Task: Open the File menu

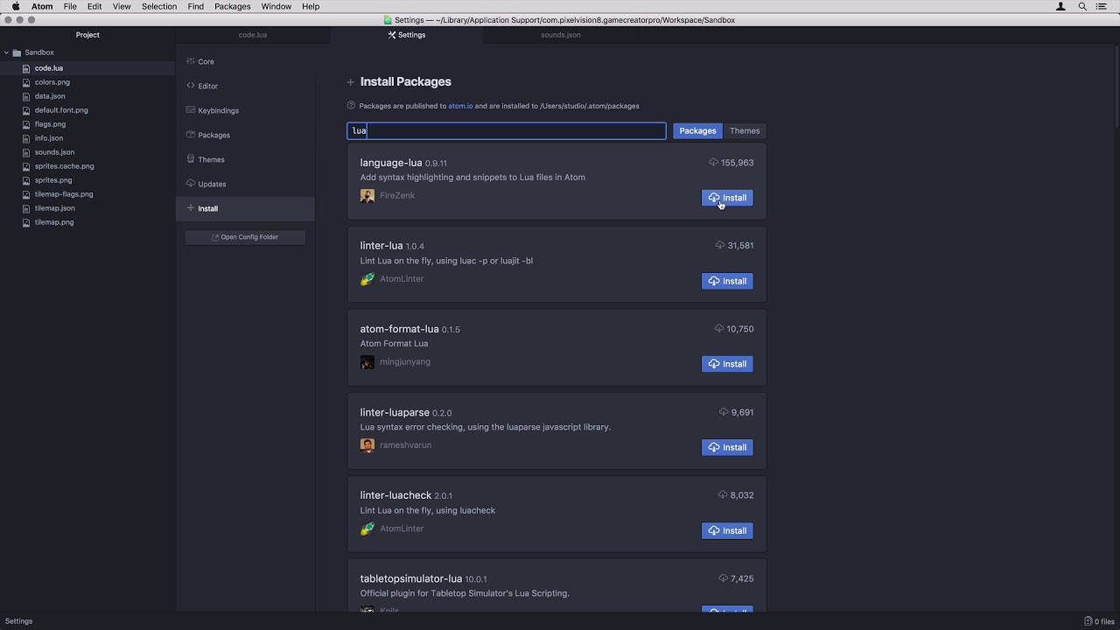Action: click(70, 6)
